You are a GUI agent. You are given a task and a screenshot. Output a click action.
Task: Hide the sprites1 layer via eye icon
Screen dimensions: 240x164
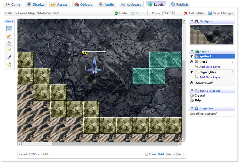pyautogui.click(x=191, y=56)
